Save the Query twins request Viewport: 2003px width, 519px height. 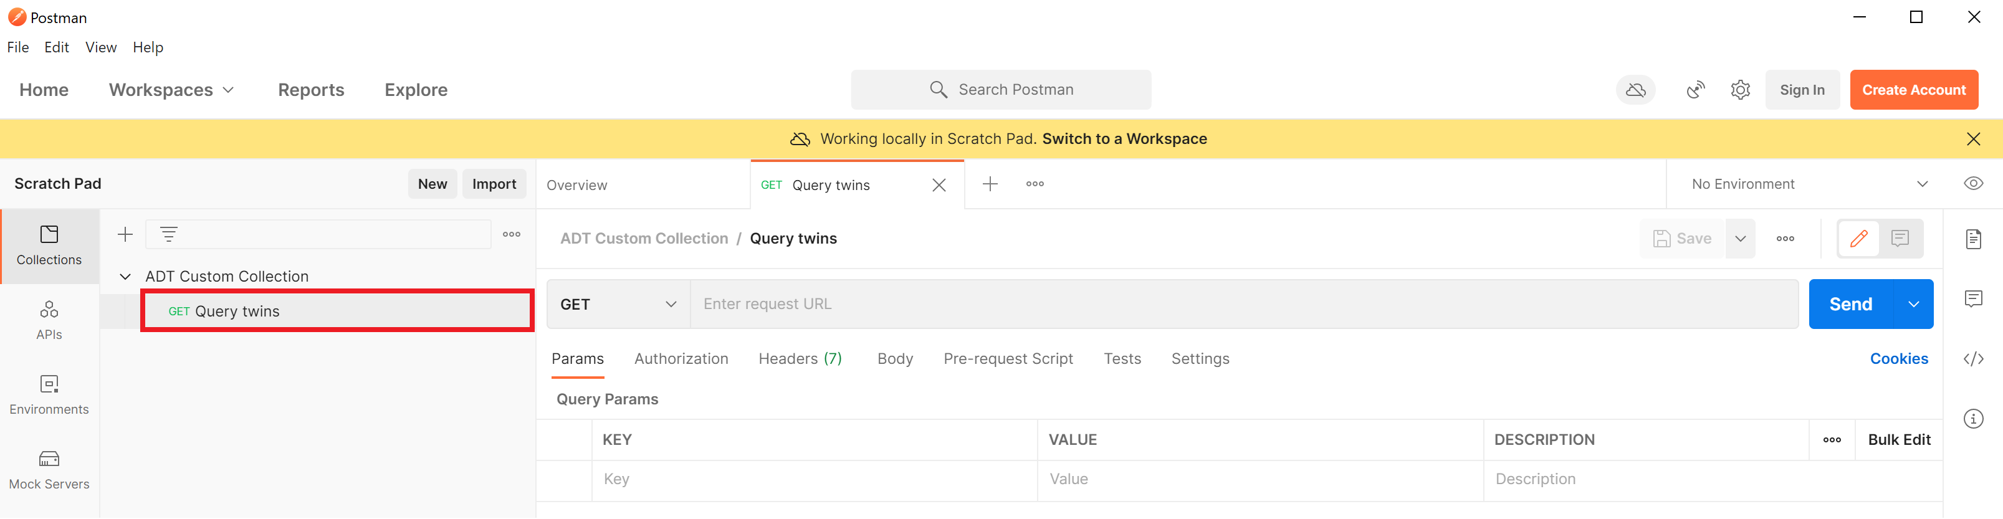[1683, 239]
